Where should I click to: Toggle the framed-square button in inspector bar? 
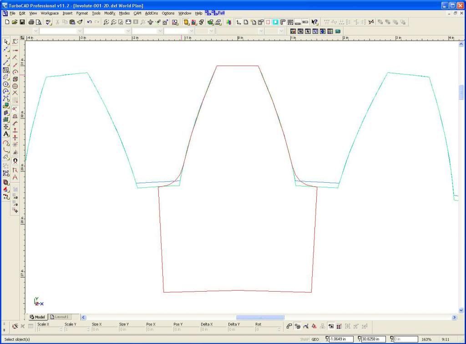point(331,326)
